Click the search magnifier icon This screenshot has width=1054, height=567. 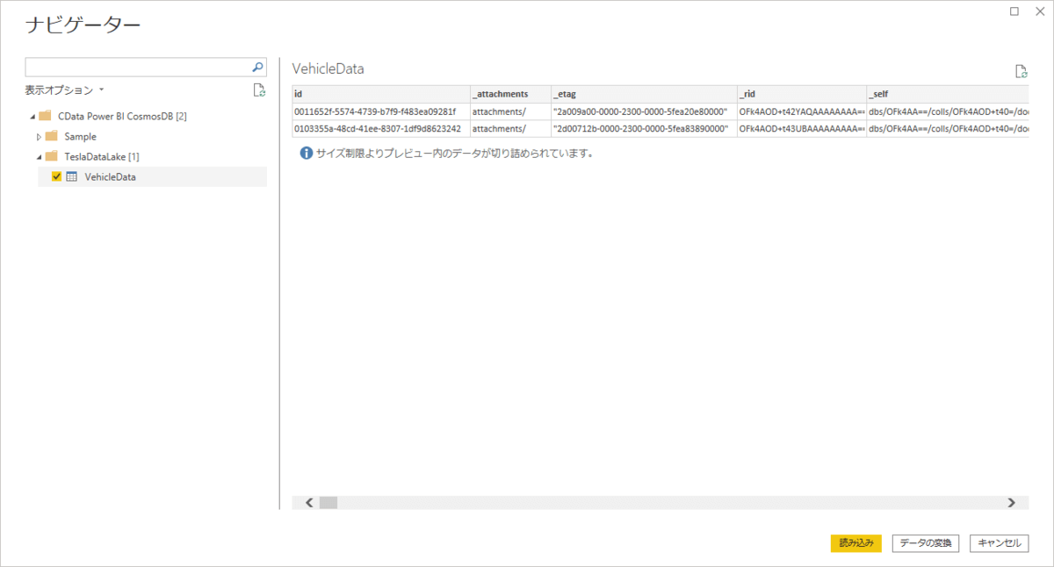pos(257,67)
